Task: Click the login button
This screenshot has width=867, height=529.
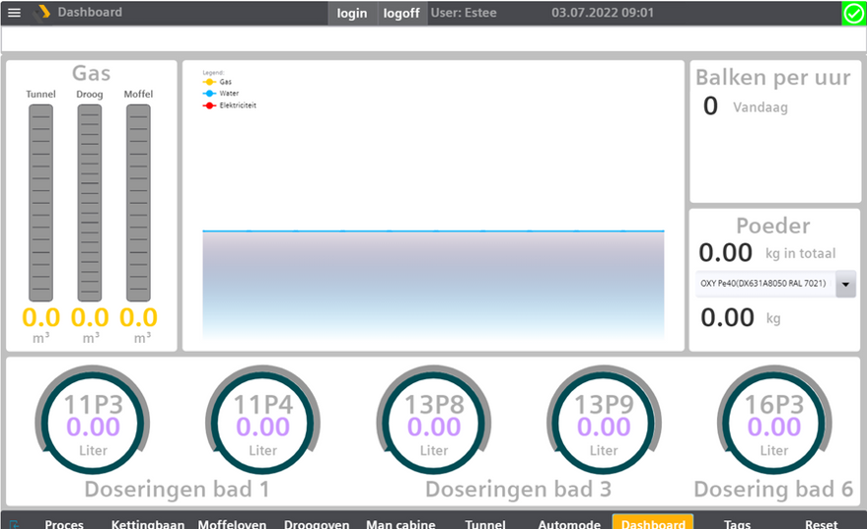Action: 352,13
